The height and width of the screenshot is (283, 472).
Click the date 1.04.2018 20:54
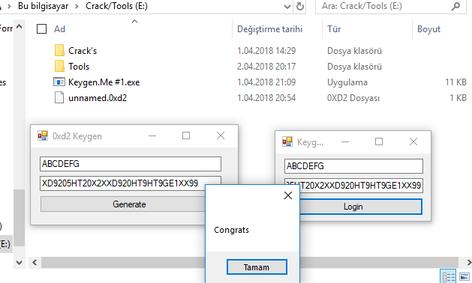pyautogui.click(x=266, y=98)
